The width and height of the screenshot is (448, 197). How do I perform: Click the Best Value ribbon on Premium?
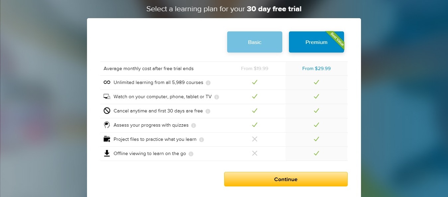pyautogui.click(x=335, y=40)
